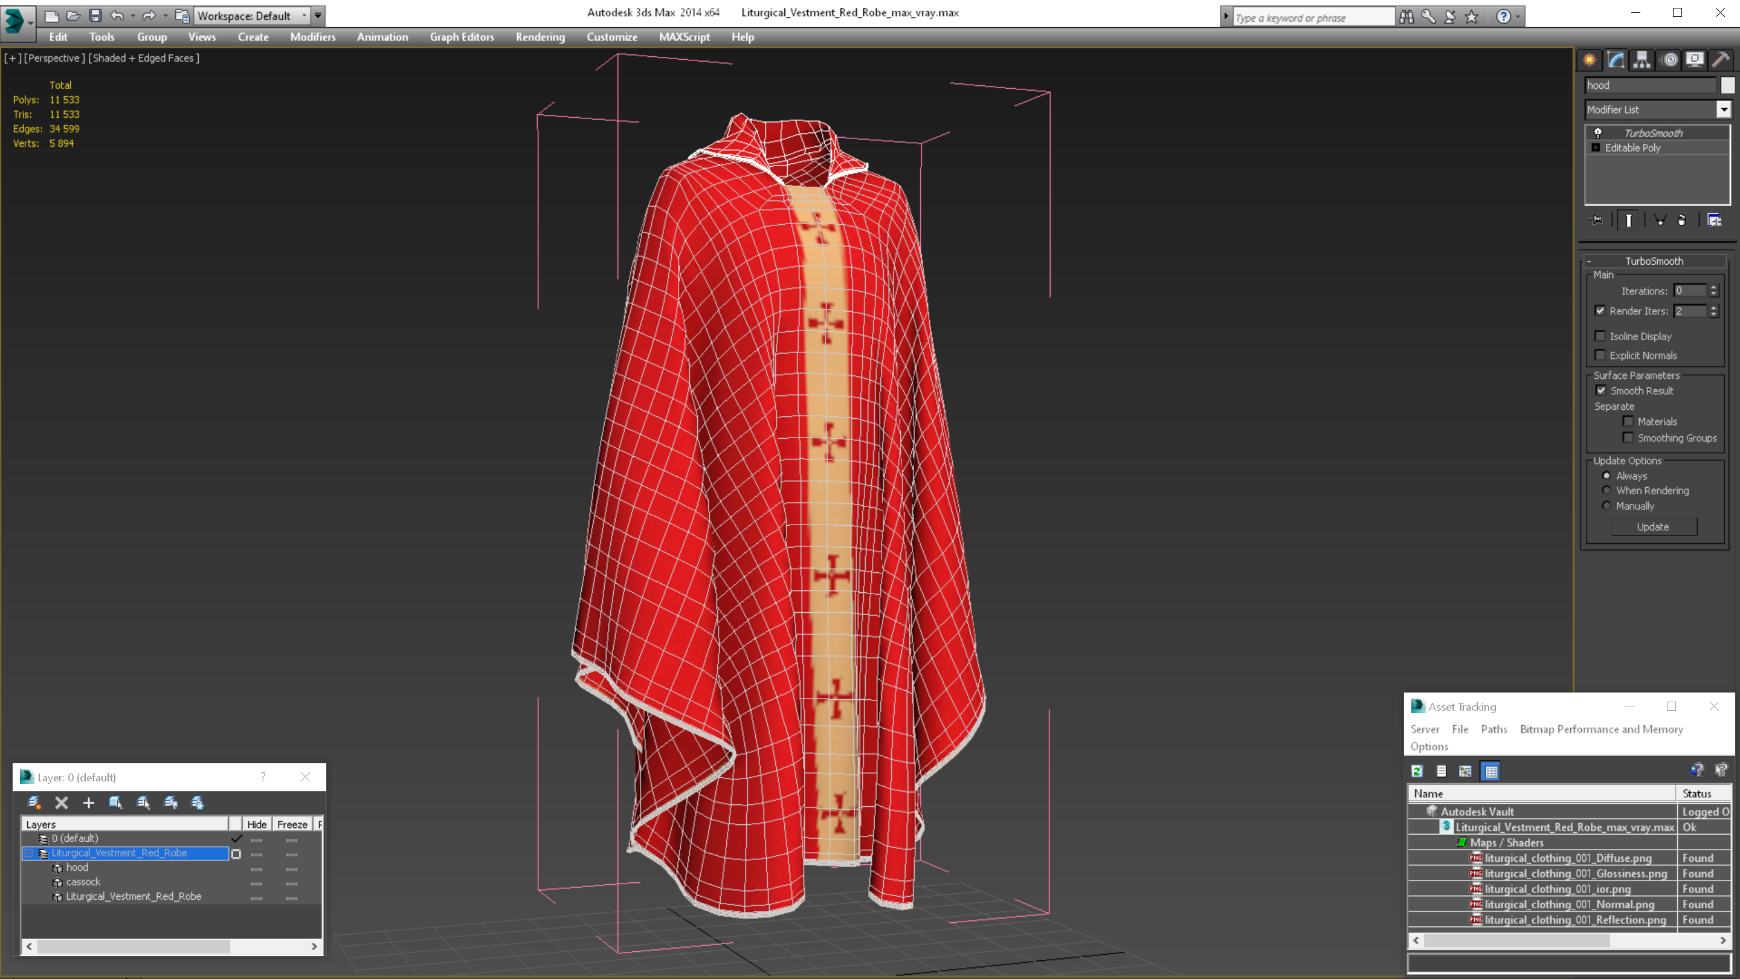This screenshot has height=979, width=1740.
Task: Click the Layer dialog horizontal scrollbar
Action: coord(172,946)
